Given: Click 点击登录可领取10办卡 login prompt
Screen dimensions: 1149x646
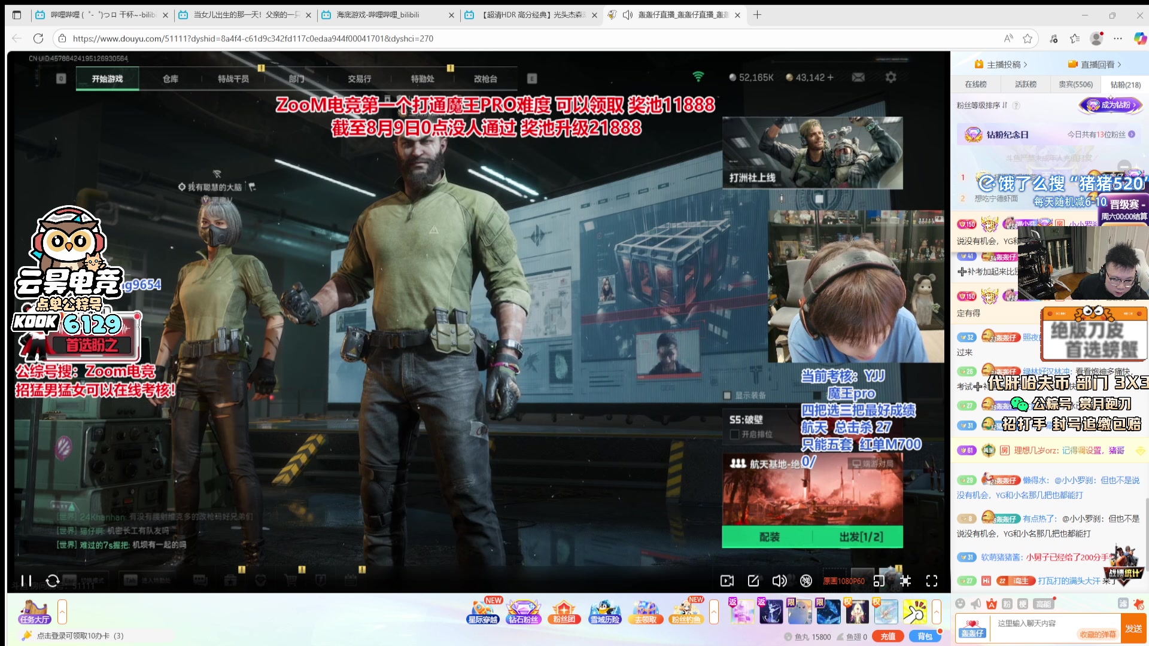Looking at the screenshot, I should click(80, 636).
